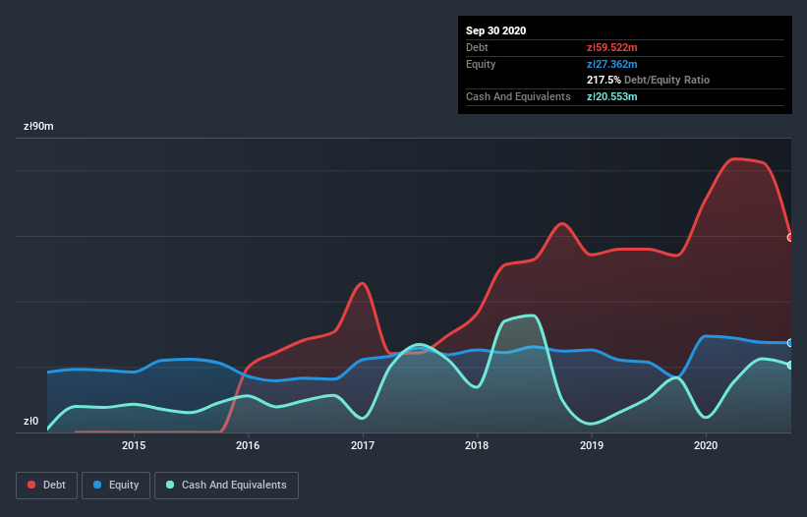Click the Sep 30 2020 tooltip date
807x517 pixels.
coord(495,30)
